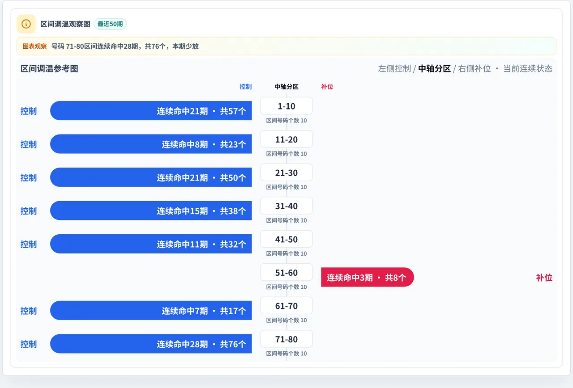The width and height of the screenshot is (573, 388).
Task: Click 区间号码个数 10 under 61-70
Action: [286, 320]
